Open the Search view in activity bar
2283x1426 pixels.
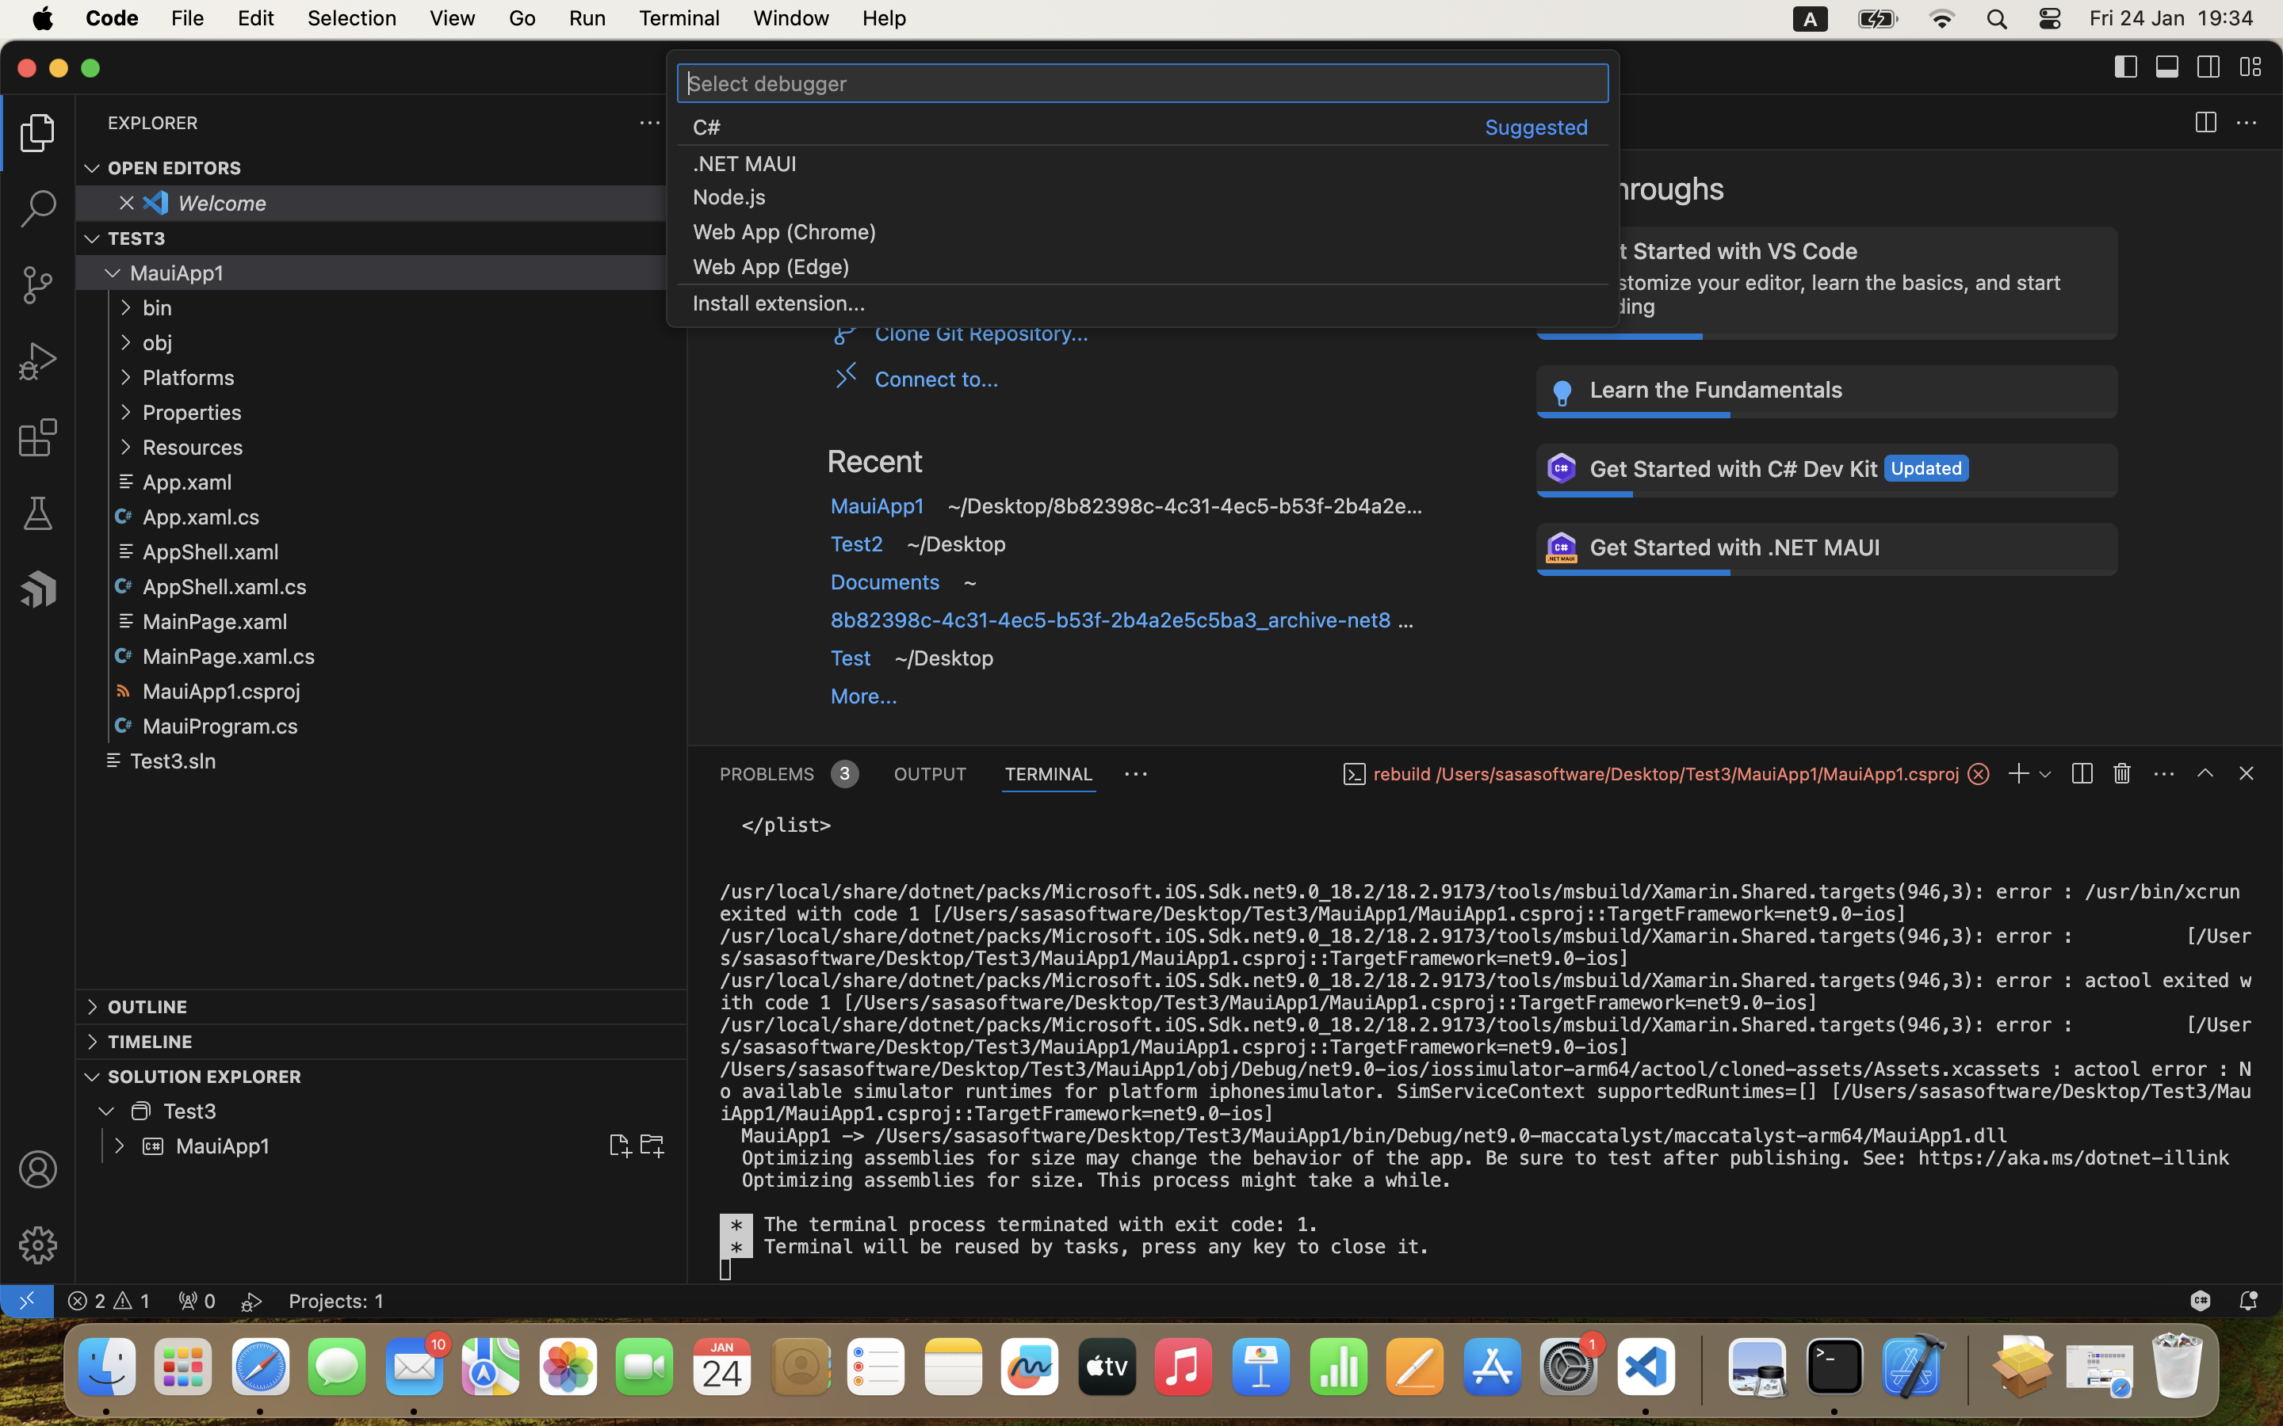click(38, 208)
